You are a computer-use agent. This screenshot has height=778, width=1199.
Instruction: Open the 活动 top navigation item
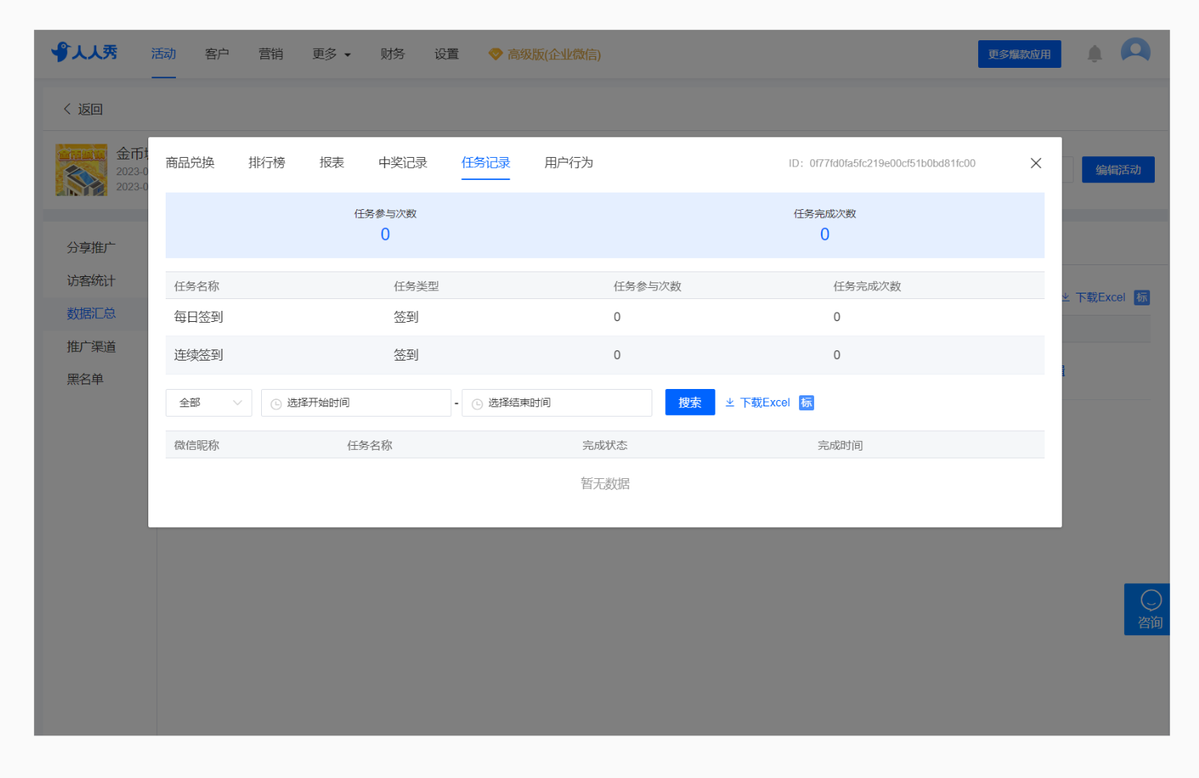pos(163,54)
